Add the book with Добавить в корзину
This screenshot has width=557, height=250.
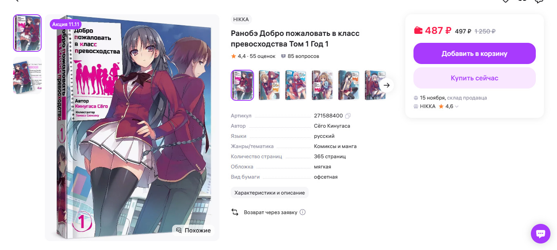point(475,53)
